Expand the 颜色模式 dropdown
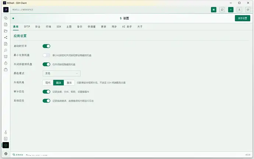Image resolution: width=254 pixels, height=159 pixels. pos(61,73)
